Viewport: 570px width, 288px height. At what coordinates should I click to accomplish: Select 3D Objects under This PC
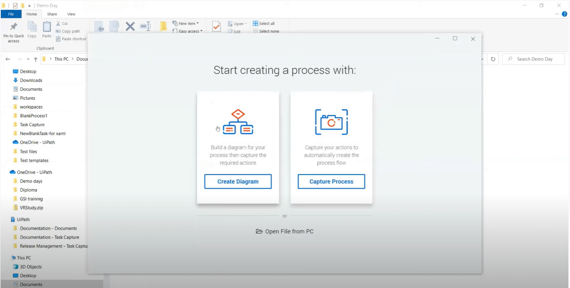click(x=31, y=267)
